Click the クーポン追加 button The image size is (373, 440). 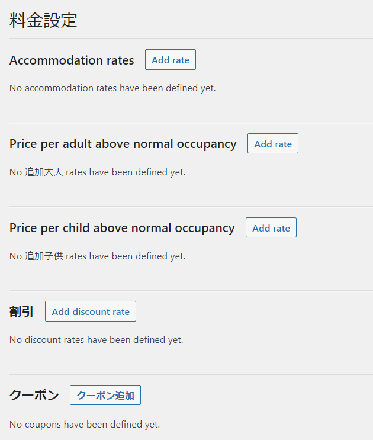[x=105, y=396]
